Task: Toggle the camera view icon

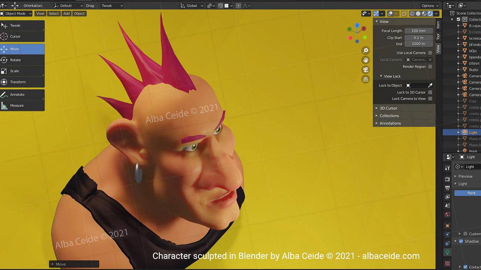Action: coord(366,70)
